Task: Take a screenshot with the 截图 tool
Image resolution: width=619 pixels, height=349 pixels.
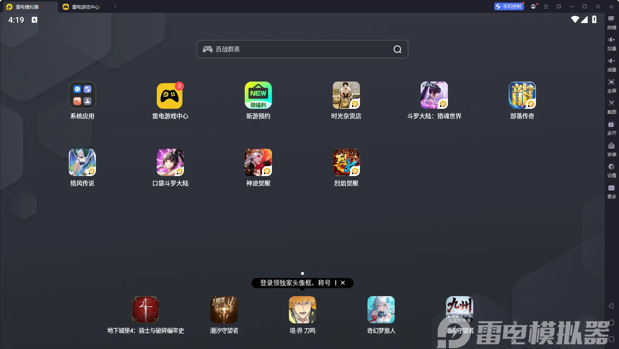Action: click(x=611, y=107)
